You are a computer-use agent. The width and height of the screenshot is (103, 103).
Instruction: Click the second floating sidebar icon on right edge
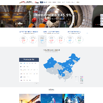point(102,18)
